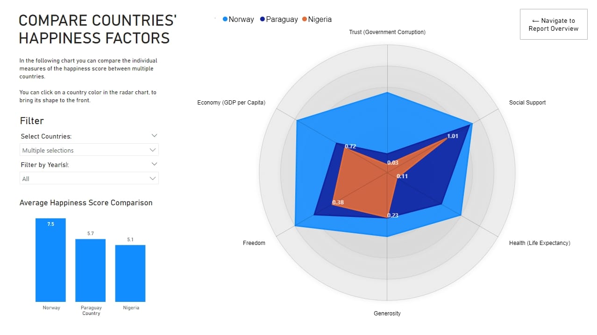The width and height of the screenshot is (597, 335).
Task: Select the Nigeria bar in bar chart
Action: pos(130,273)
